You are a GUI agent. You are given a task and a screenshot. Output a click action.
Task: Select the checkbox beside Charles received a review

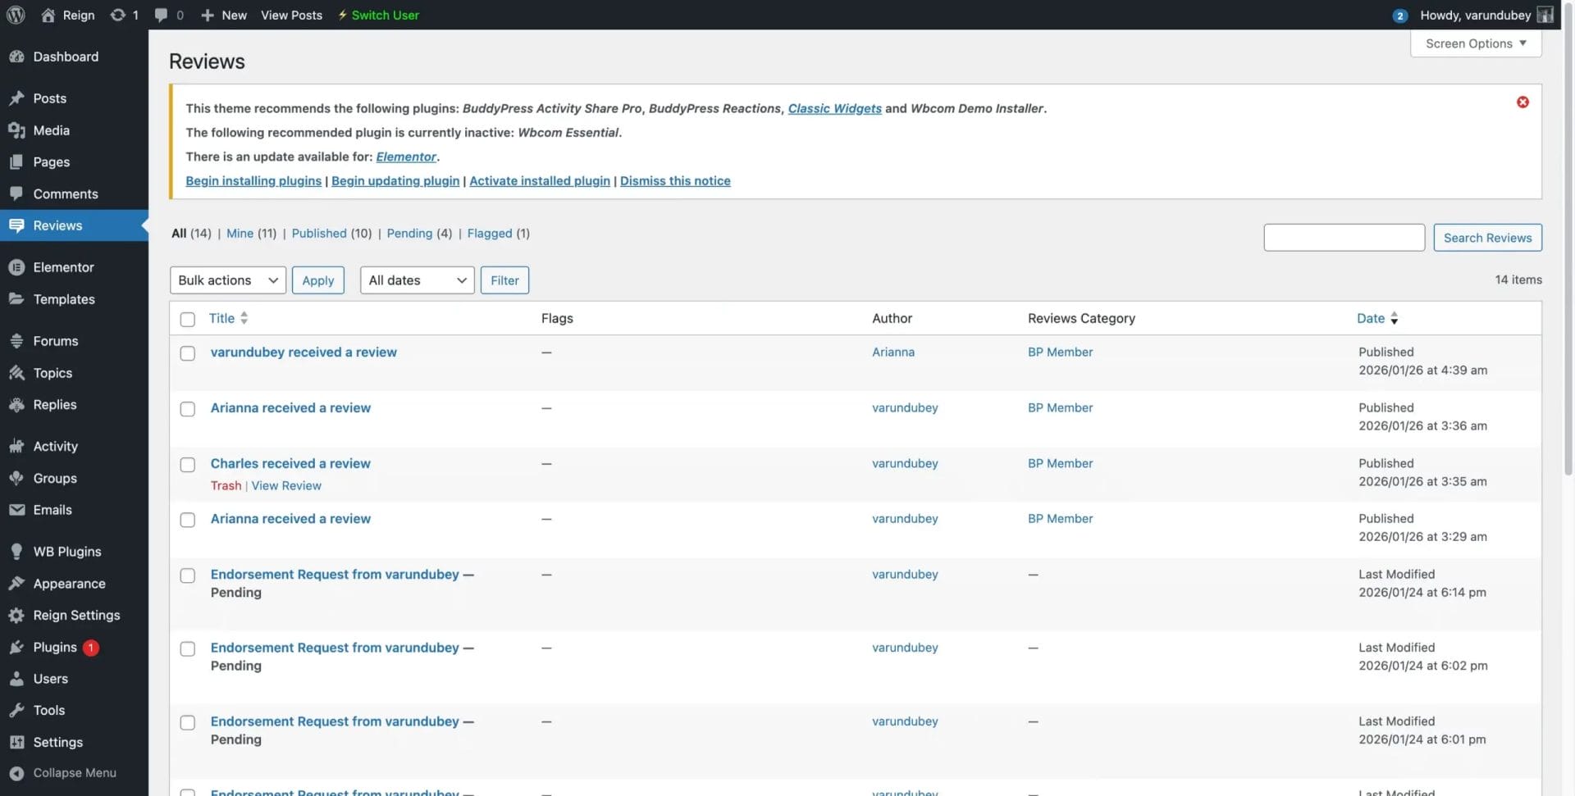[187, 465]
